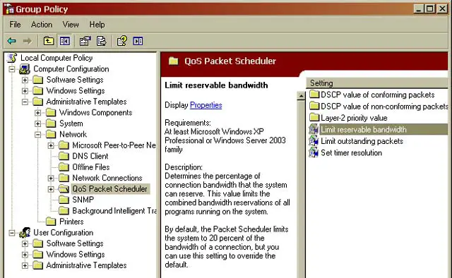Click the SNMP folder icon
Image resolution: width=452 pixels, height=278 pixels.
[64, 200]
